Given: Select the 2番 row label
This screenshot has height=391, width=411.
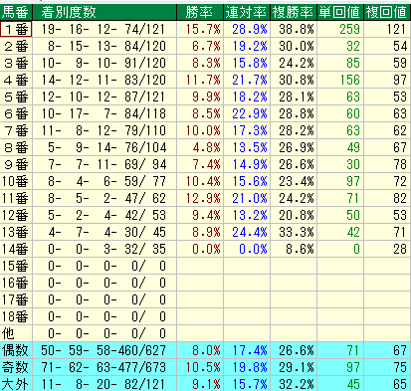Looking at the screenshot, I should 16,46.
